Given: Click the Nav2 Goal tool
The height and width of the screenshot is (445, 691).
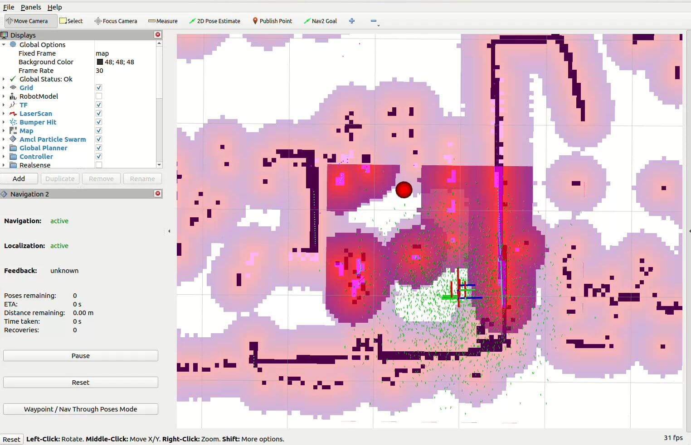Looking at the screenshot, I should [320, 21].
